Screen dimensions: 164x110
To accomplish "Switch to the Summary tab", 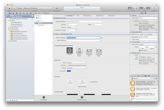I will [x=70, y=16].
